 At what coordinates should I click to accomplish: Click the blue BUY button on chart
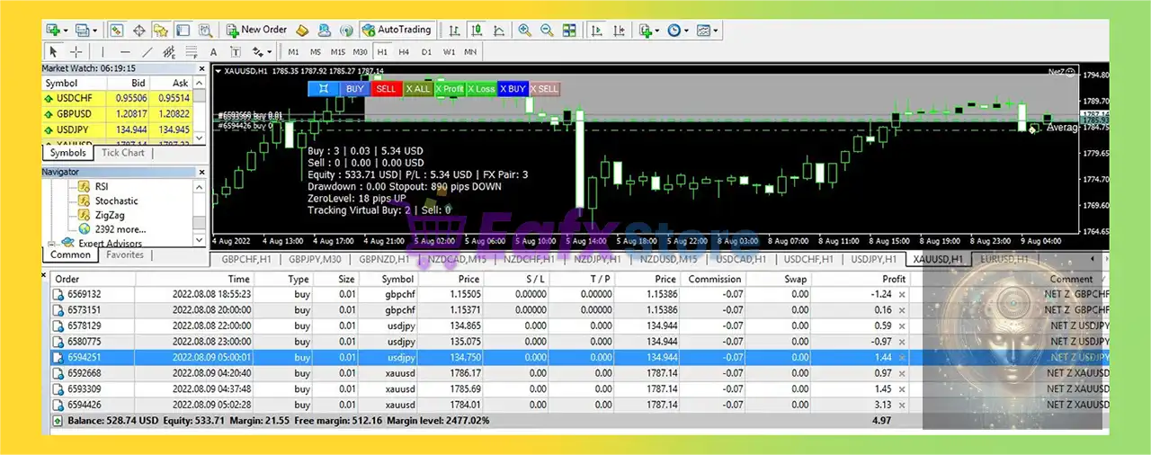[x=355, y=89]
